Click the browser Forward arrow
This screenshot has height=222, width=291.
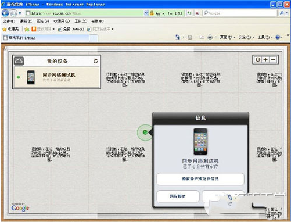pos(13,13)
